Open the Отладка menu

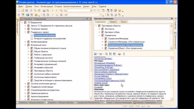58,6
